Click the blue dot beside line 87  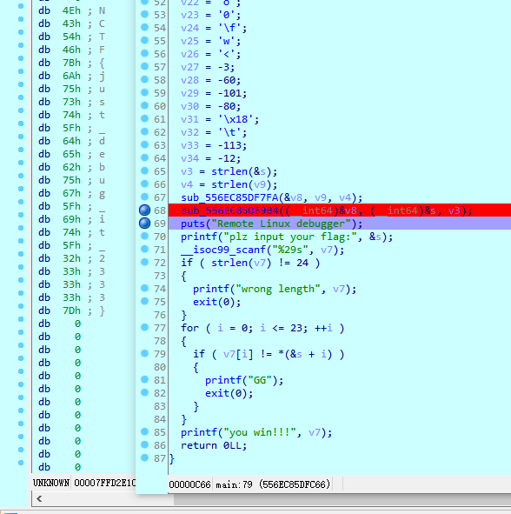(x=144, y=458)
